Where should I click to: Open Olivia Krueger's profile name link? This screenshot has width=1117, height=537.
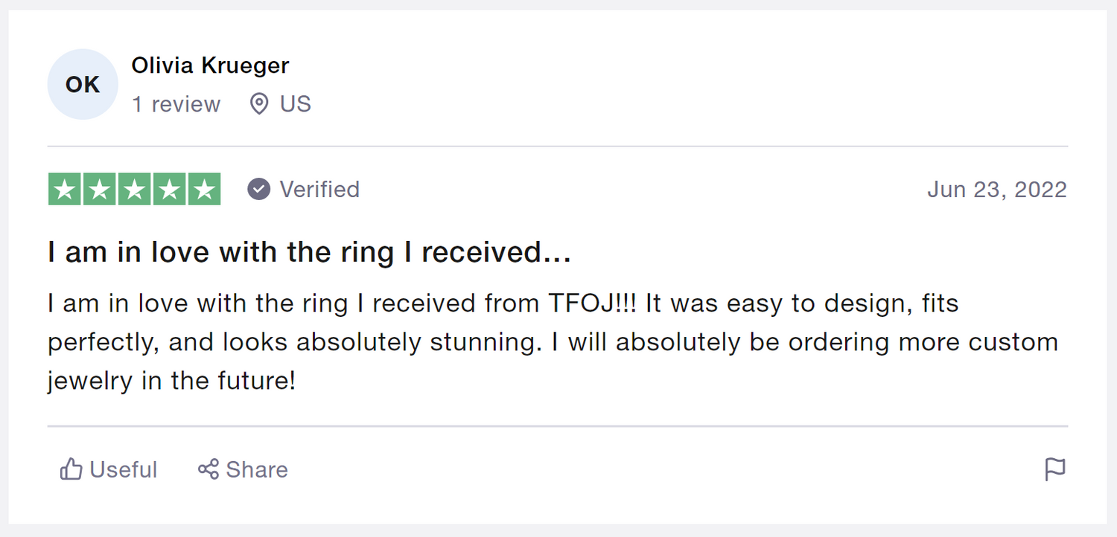(210, 65)
